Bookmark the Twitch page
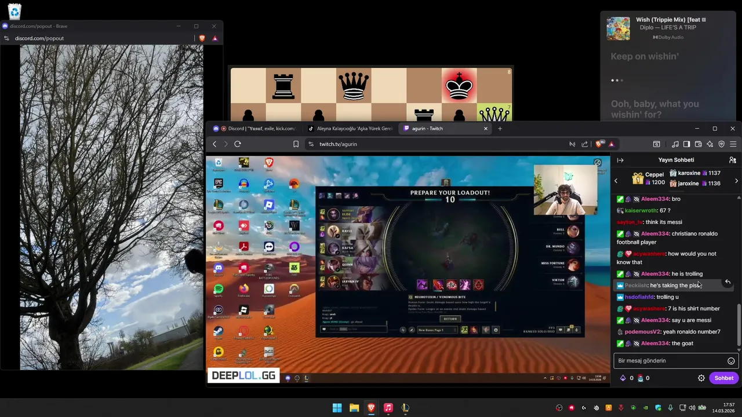Screen dimensions: 742x417 click(x=296, y=144)
